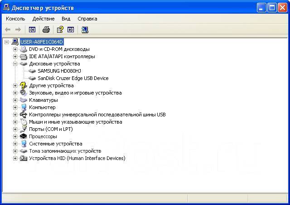Open the Действие menu
The image size is (290, 205).
[43, 19]
